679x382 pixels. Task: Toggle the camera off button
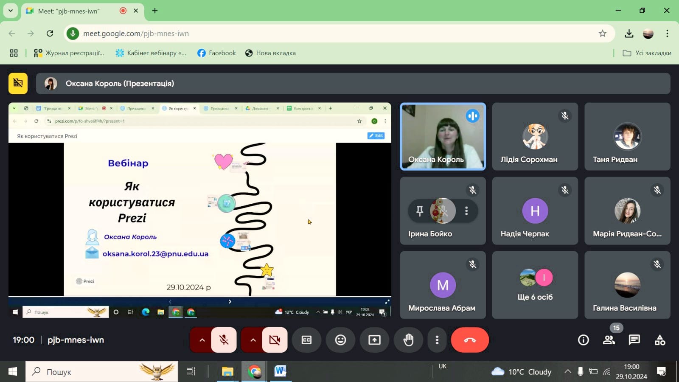[x=275, y=340]
